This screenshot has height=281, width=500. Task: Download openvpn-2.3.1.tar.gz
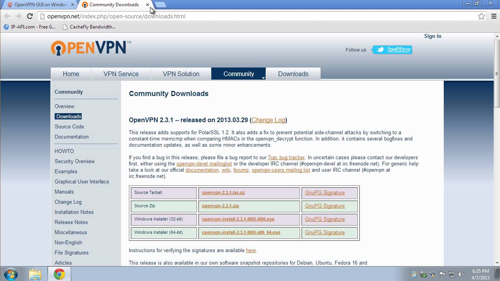[223, 192]
